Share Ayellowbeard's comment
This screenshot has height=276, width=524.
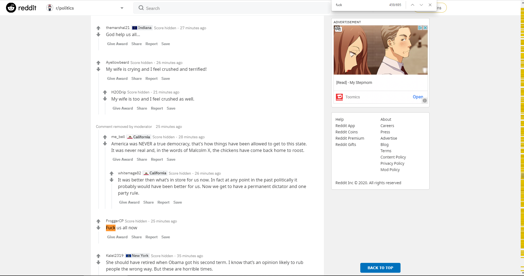pyautogui.click(x=136, y=78)
